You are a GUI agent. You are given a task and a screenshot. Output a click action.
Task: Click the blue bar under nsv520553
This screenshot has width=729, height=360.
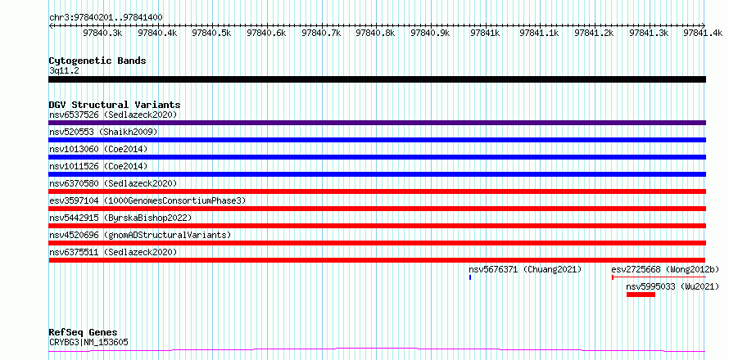click(377, 140)
